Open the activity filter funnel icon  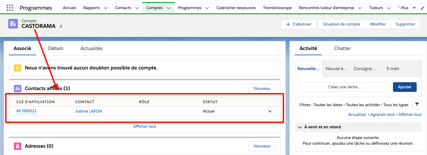coord(417,105)
